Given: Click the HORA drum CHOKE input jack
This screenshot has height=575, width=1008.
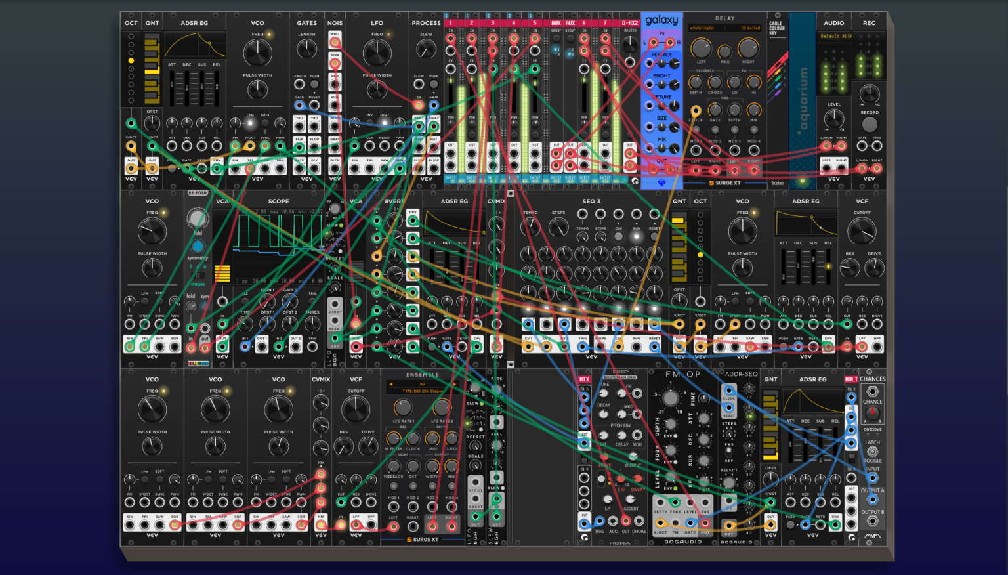Looking at the screenshot, I should click(639, 522).
